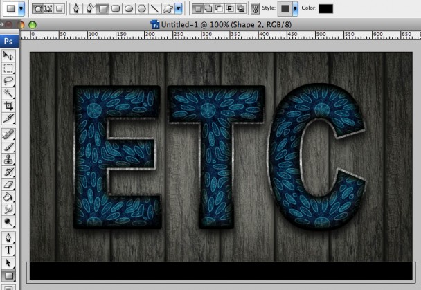Select the Move tool
The image size is (421, 290).
coord(8,56)
